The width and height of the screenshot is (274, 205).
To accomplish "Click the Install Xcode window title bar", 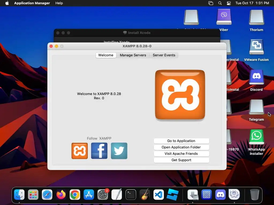I will [x=137, y=33].
